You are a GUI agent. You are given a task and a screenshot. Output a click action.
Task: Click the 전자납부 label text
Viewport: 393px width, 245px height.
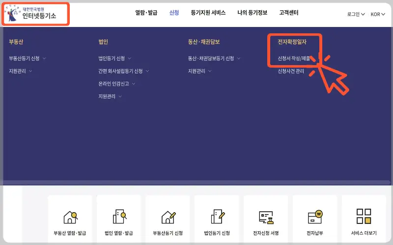tap(315, 233)
